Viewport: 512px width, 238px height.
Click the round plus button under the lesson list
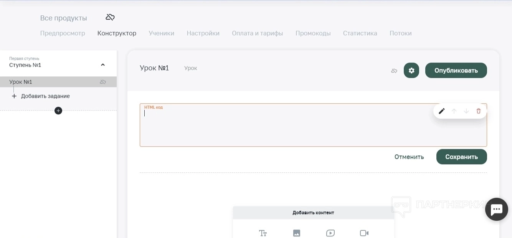point(58,111)
